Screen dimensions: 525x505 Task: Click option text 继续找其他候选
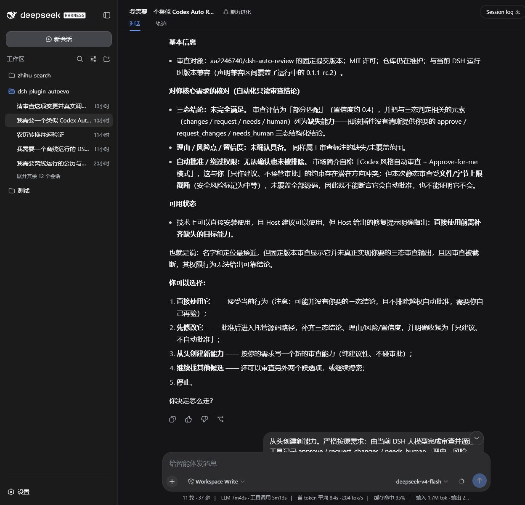click(200, 368)
